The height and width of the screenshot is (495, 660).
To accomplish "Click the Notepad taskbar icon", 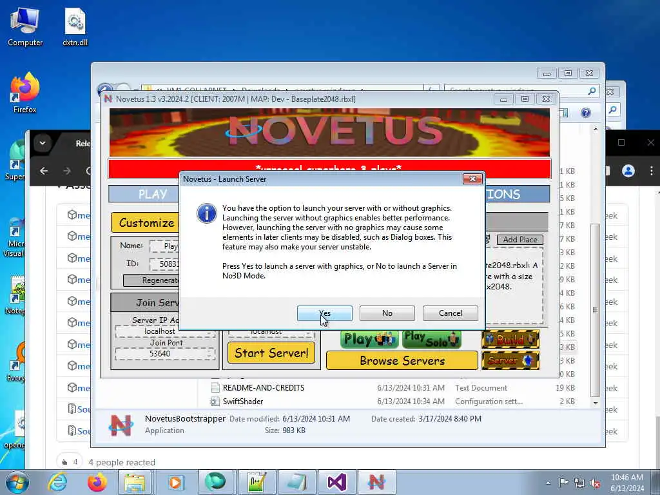I will [x=296, y=482].
